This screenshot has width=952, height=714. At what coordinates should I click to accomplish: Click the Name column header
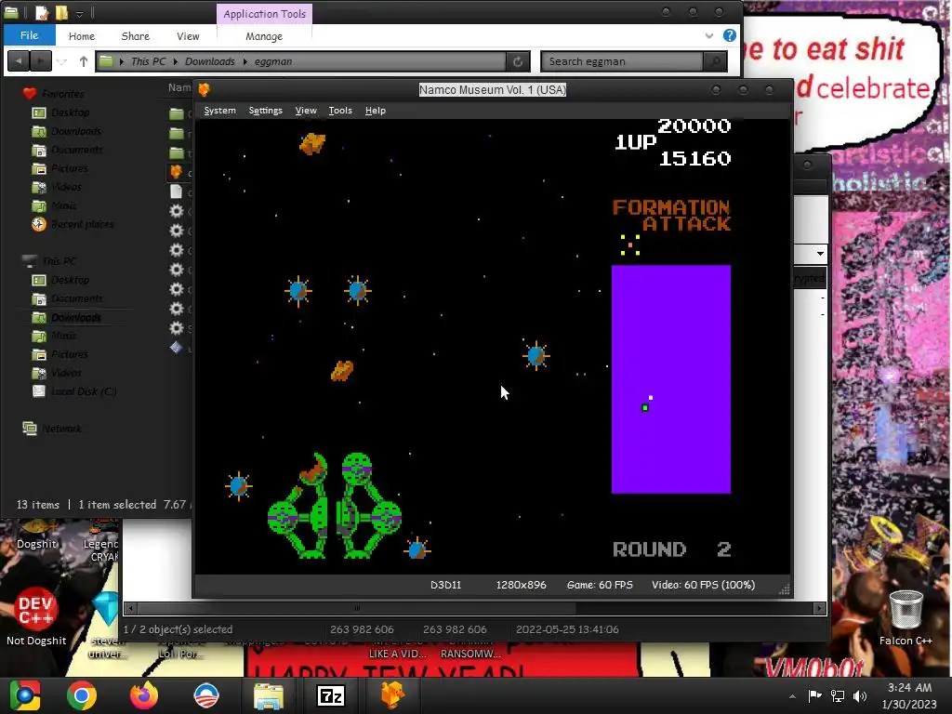point(179,87)
